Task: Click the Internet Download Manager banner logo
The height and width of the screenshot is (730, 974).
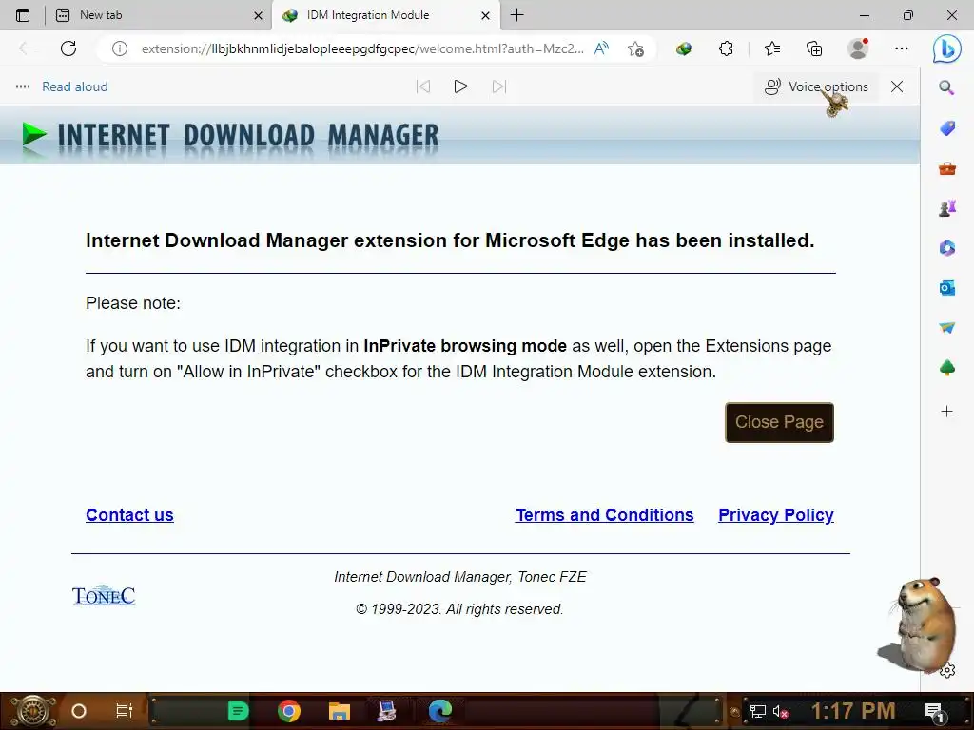Action: 230,136
